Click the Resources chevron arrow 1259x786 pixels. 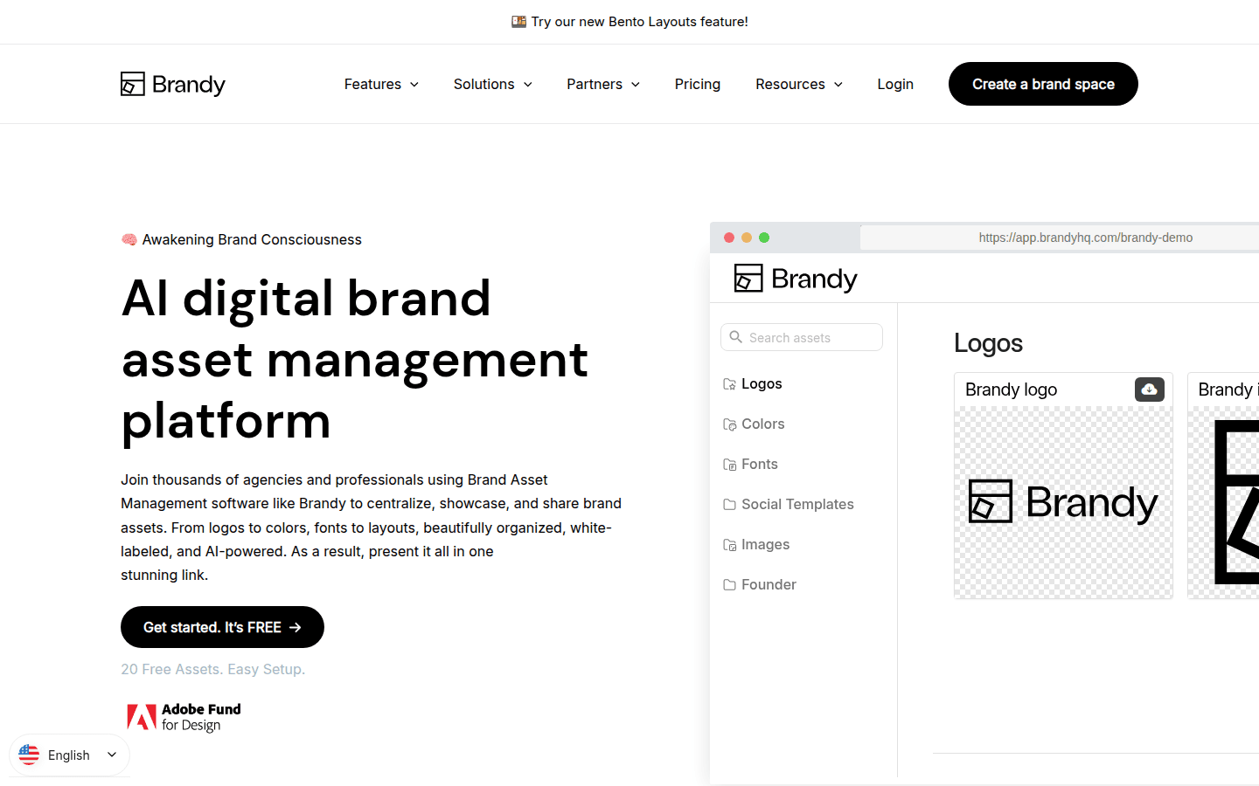[x=838, y=85]
